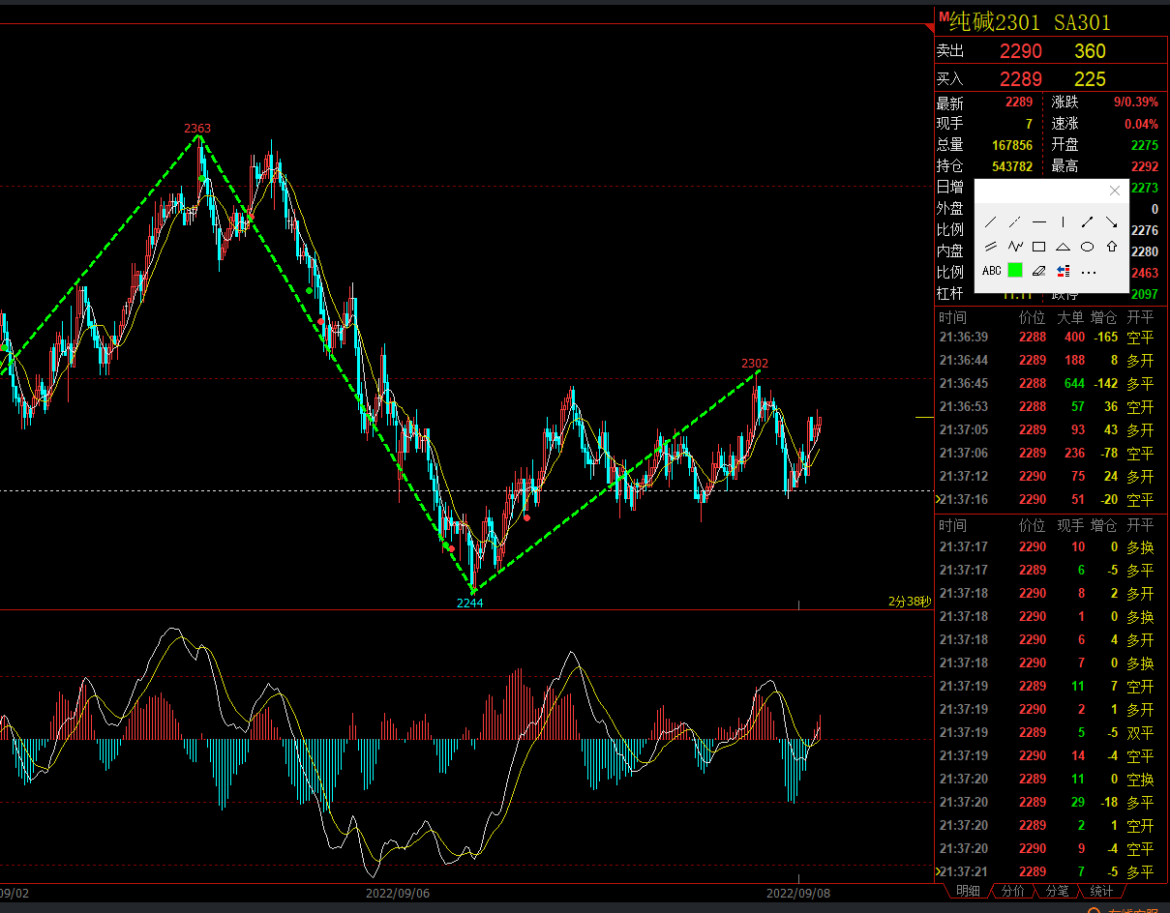Click the 最高 value 2292
The height and width of the screenshot is (913, 1170).
(x=1144, y=166)
